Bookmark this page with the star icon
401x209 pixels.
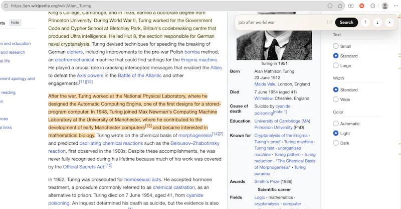tap(340, 6)
